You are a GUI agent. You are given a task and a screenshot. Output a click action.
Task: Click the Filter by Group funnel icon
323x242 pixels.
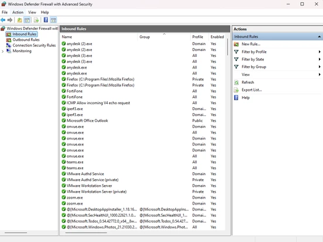point(236,67)
